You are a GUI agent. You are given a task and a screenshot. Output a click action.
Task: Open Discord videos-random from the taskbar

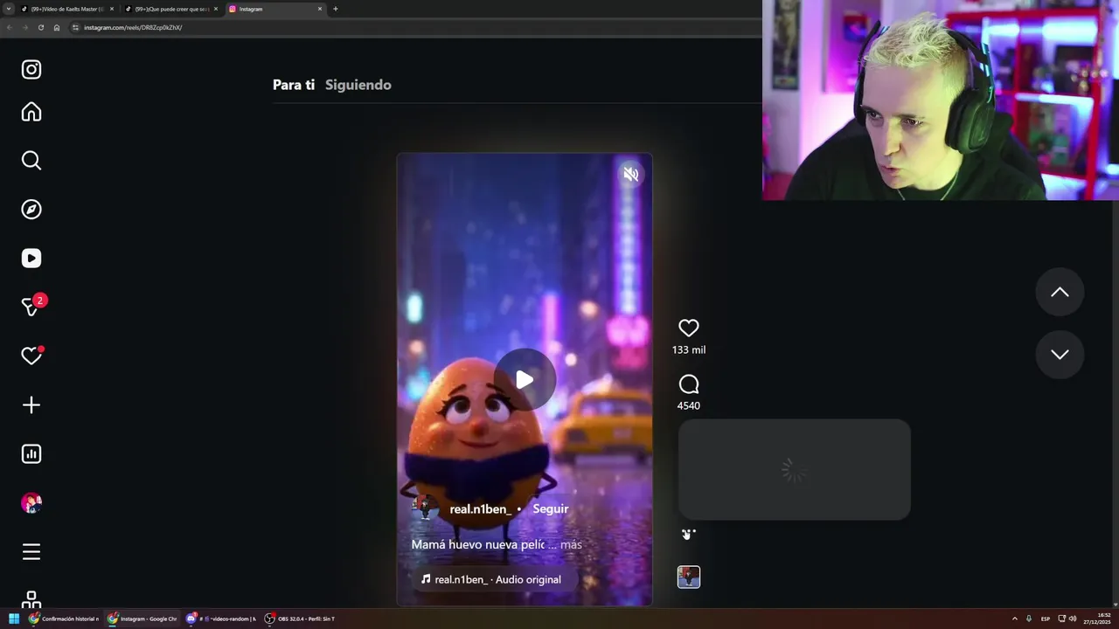(x=220, y=619)
